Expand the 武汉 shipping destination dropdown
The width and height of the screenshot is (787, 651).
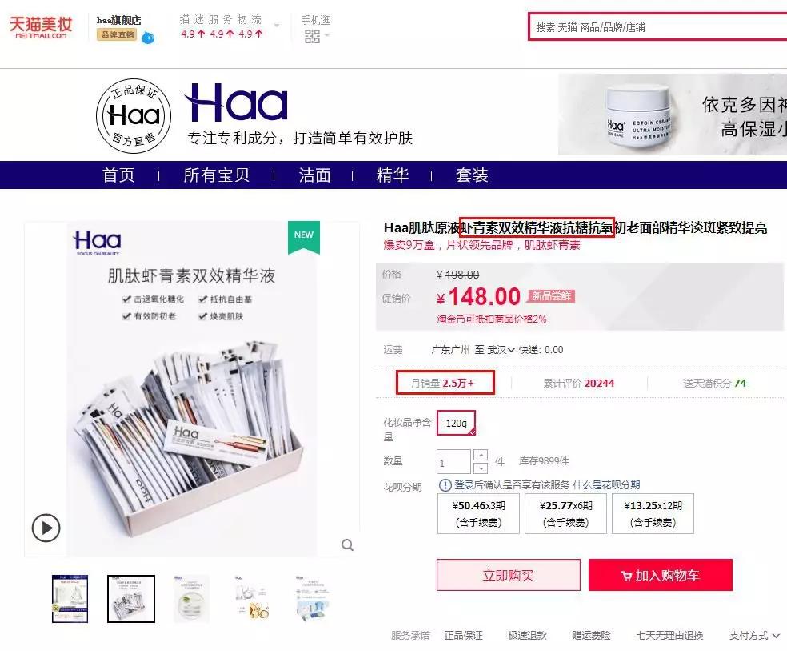(x=501, y=350)
